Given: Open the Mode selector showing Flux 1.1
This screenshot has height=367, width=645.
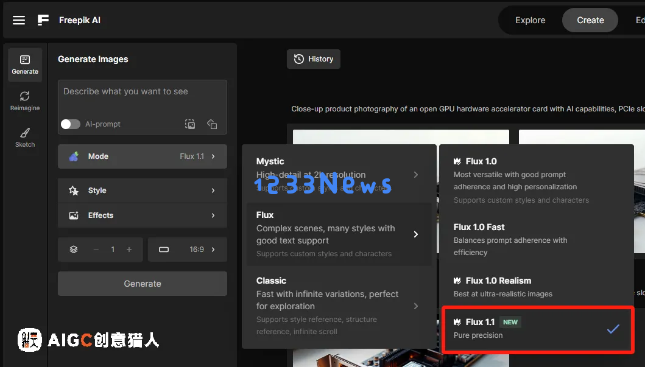Looking at the screenshot, I should pos(143,156).
